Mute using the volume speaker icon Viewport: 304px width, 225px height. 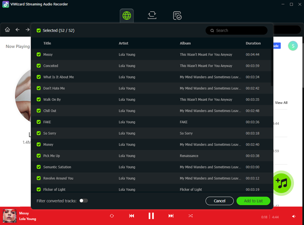coord(294,216)
